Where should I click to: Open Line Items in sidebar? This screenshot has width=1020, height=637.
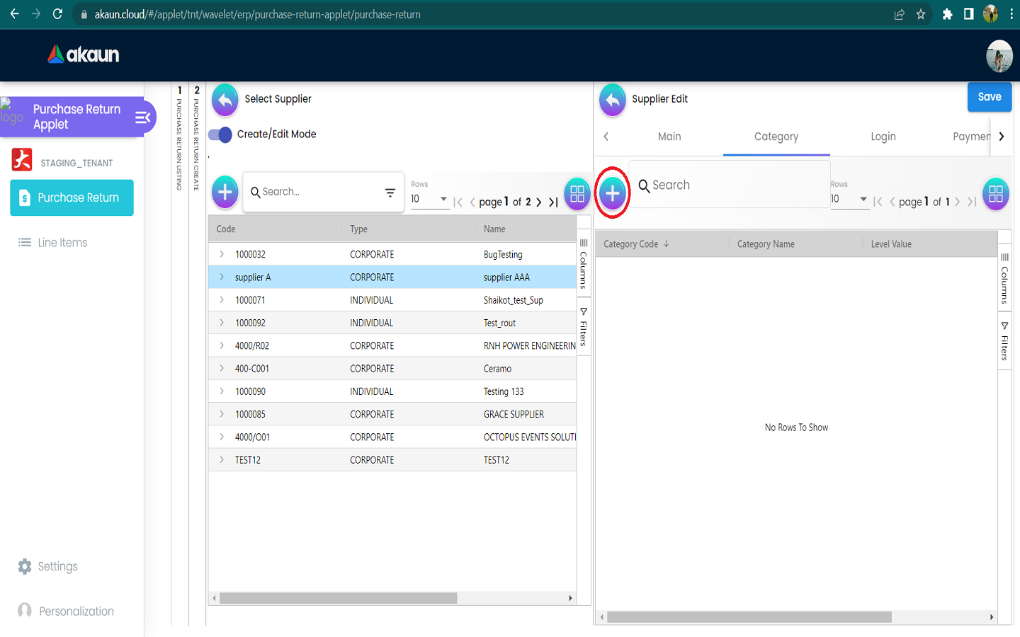pyautogui.click(x=62, y=243)
